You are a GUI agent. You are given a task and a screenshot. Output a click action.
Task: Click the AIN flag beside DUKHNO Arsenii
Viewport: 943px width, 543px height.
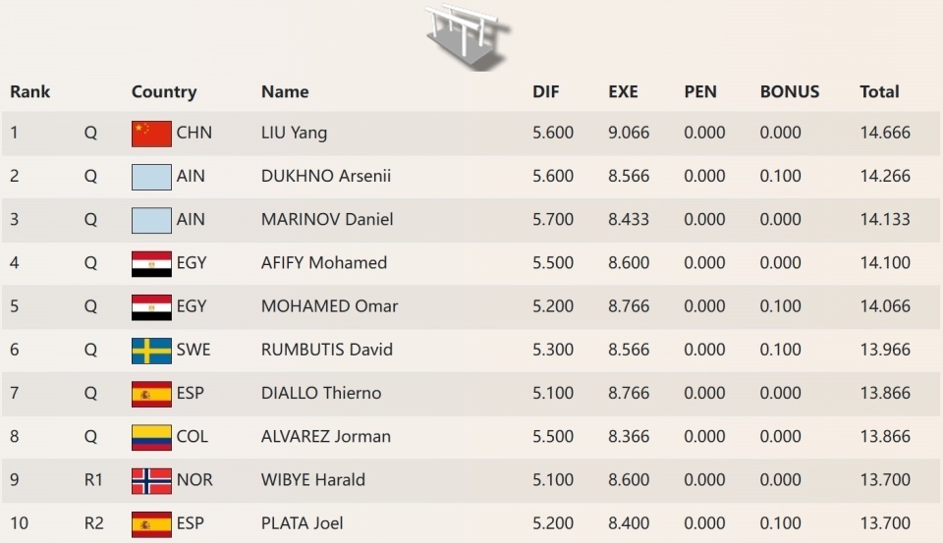pos(151,177)
